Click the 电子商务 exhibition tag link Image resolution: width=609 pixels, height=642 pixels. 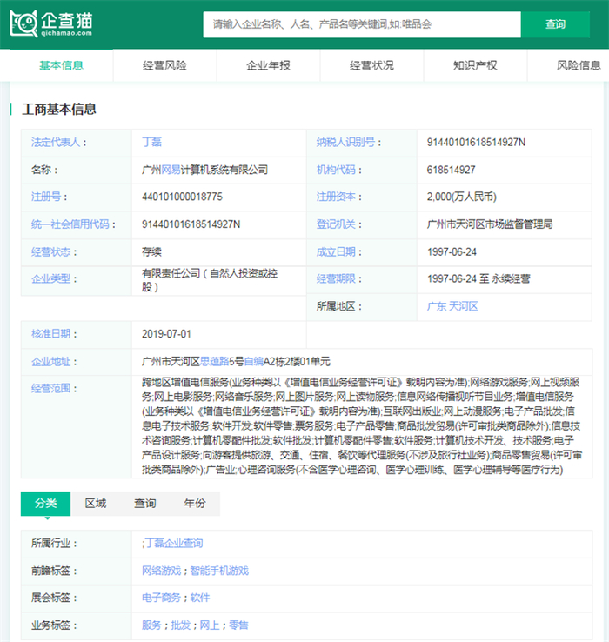(x=161, y=598)
